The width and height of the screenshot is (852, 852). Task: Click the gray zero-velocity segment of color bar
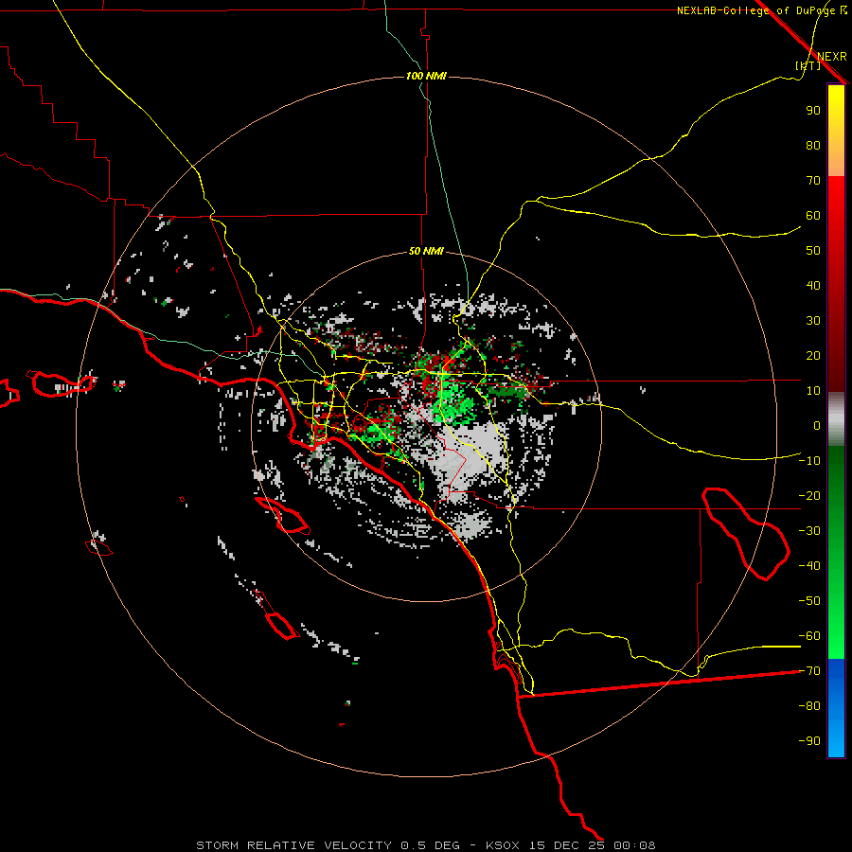tap(836, 418)
